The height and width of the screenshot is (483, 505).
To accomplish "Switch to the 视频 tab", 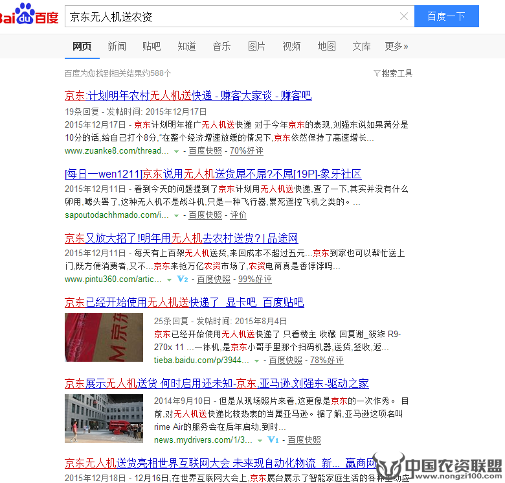I will coord(291,46).
